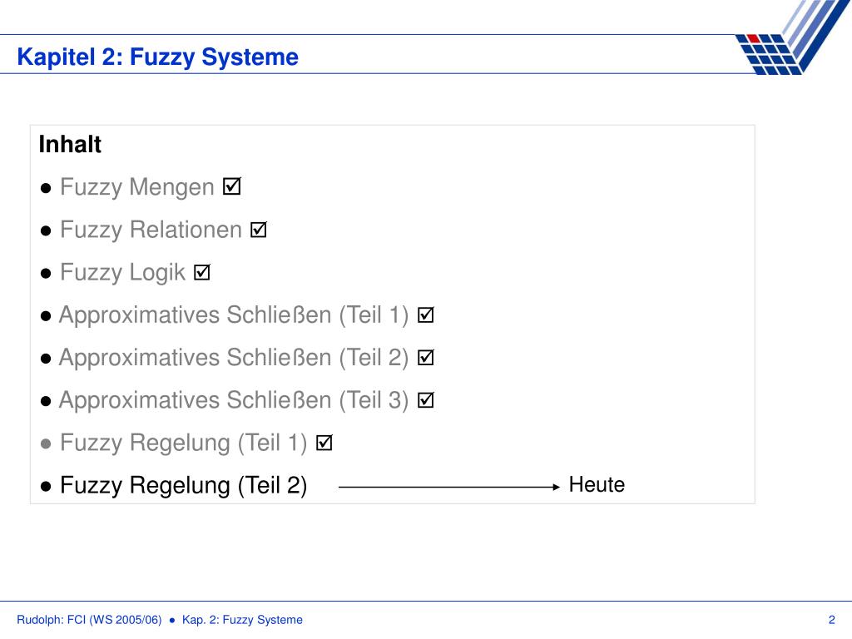Click the Heute label
This screenshot has height=639, width=852.
pos(597,484)
